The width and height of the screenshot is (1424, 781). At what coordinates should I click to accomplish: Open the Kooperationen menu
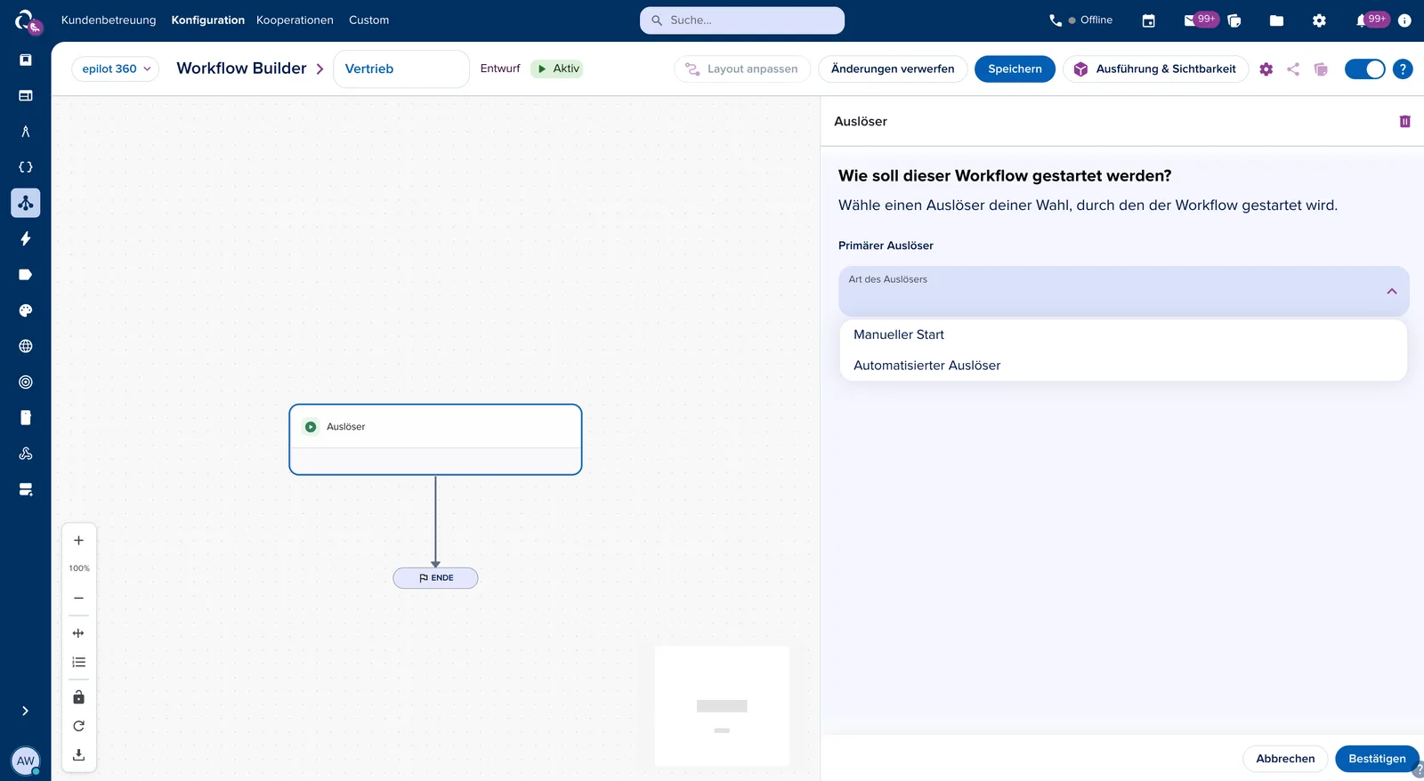[295, 20]
